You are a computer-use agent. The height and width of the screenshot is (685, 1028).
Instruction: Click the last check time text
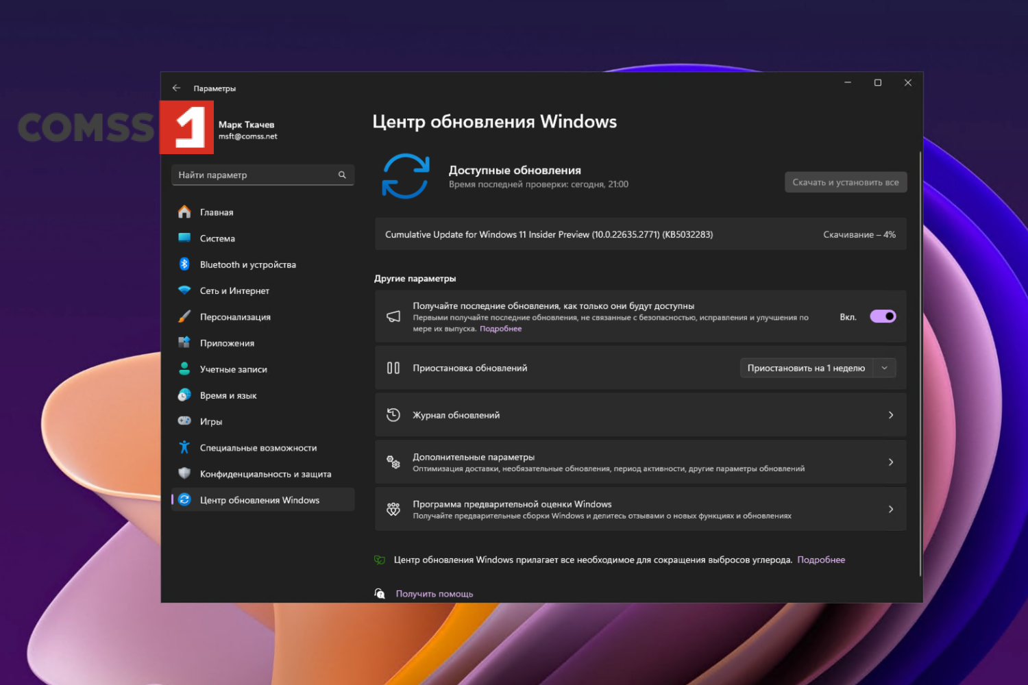[539, 184]
